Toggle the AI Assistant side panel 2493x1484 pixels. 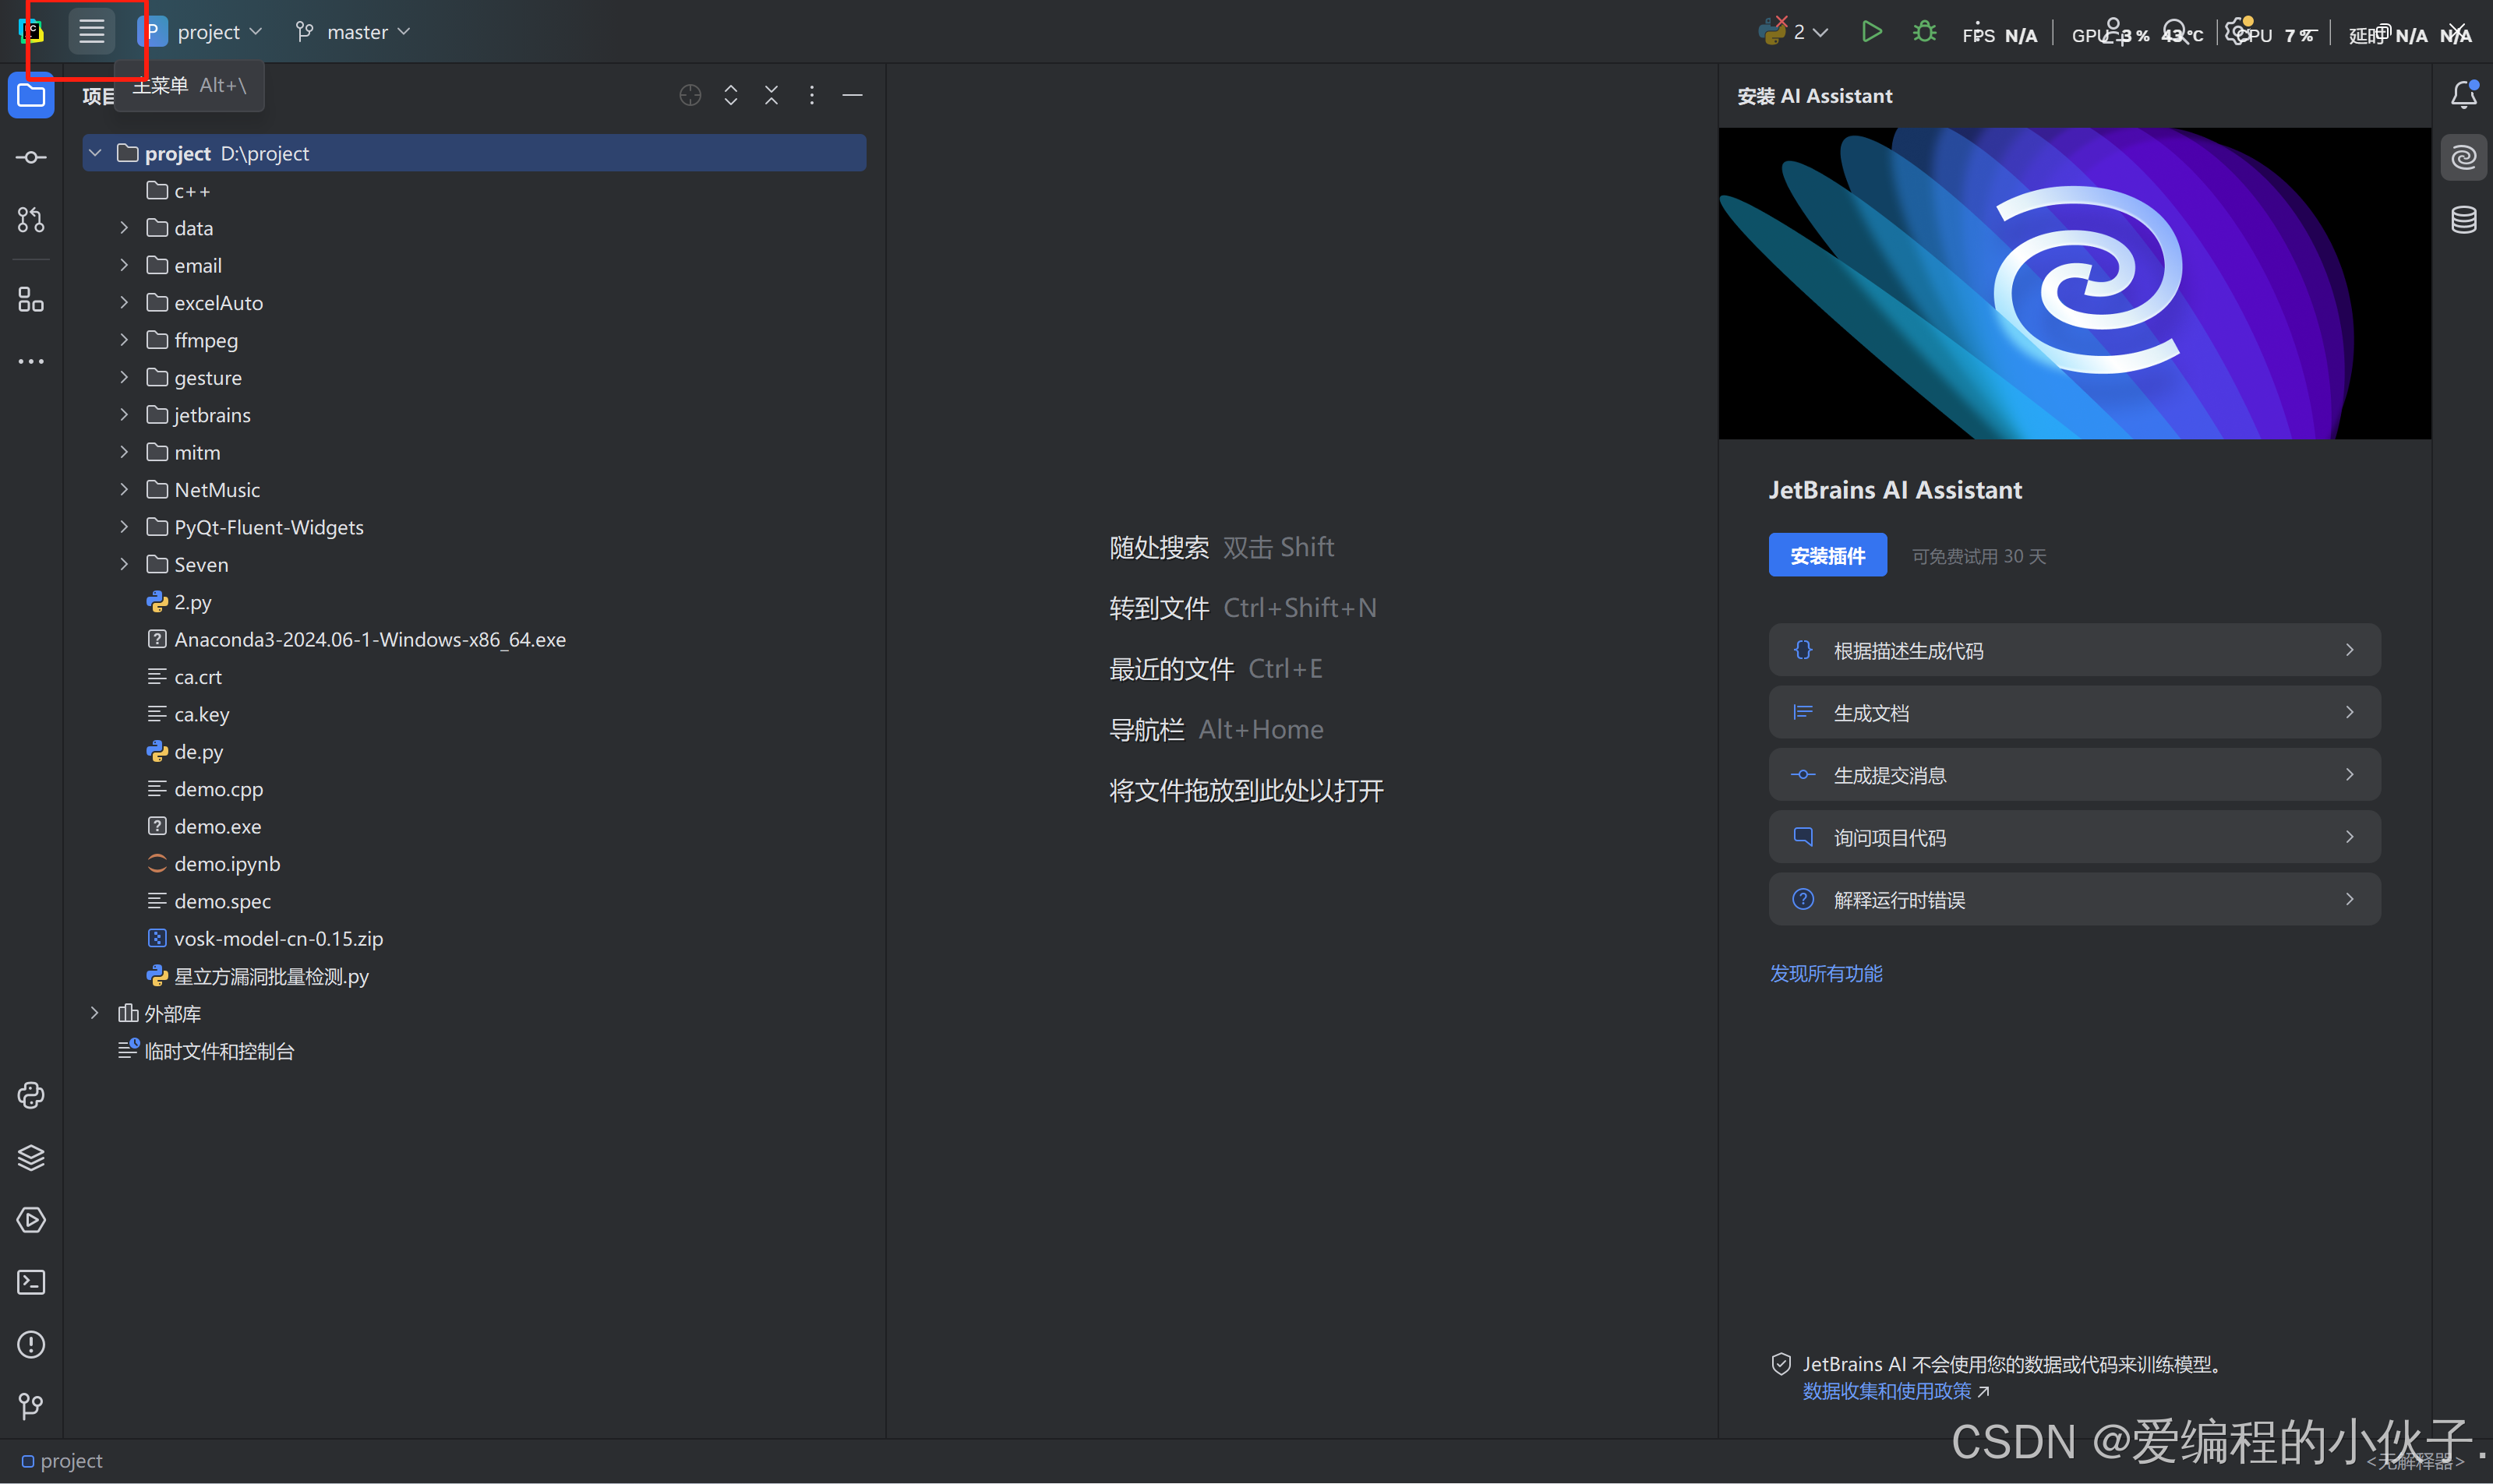[2463, 158]
